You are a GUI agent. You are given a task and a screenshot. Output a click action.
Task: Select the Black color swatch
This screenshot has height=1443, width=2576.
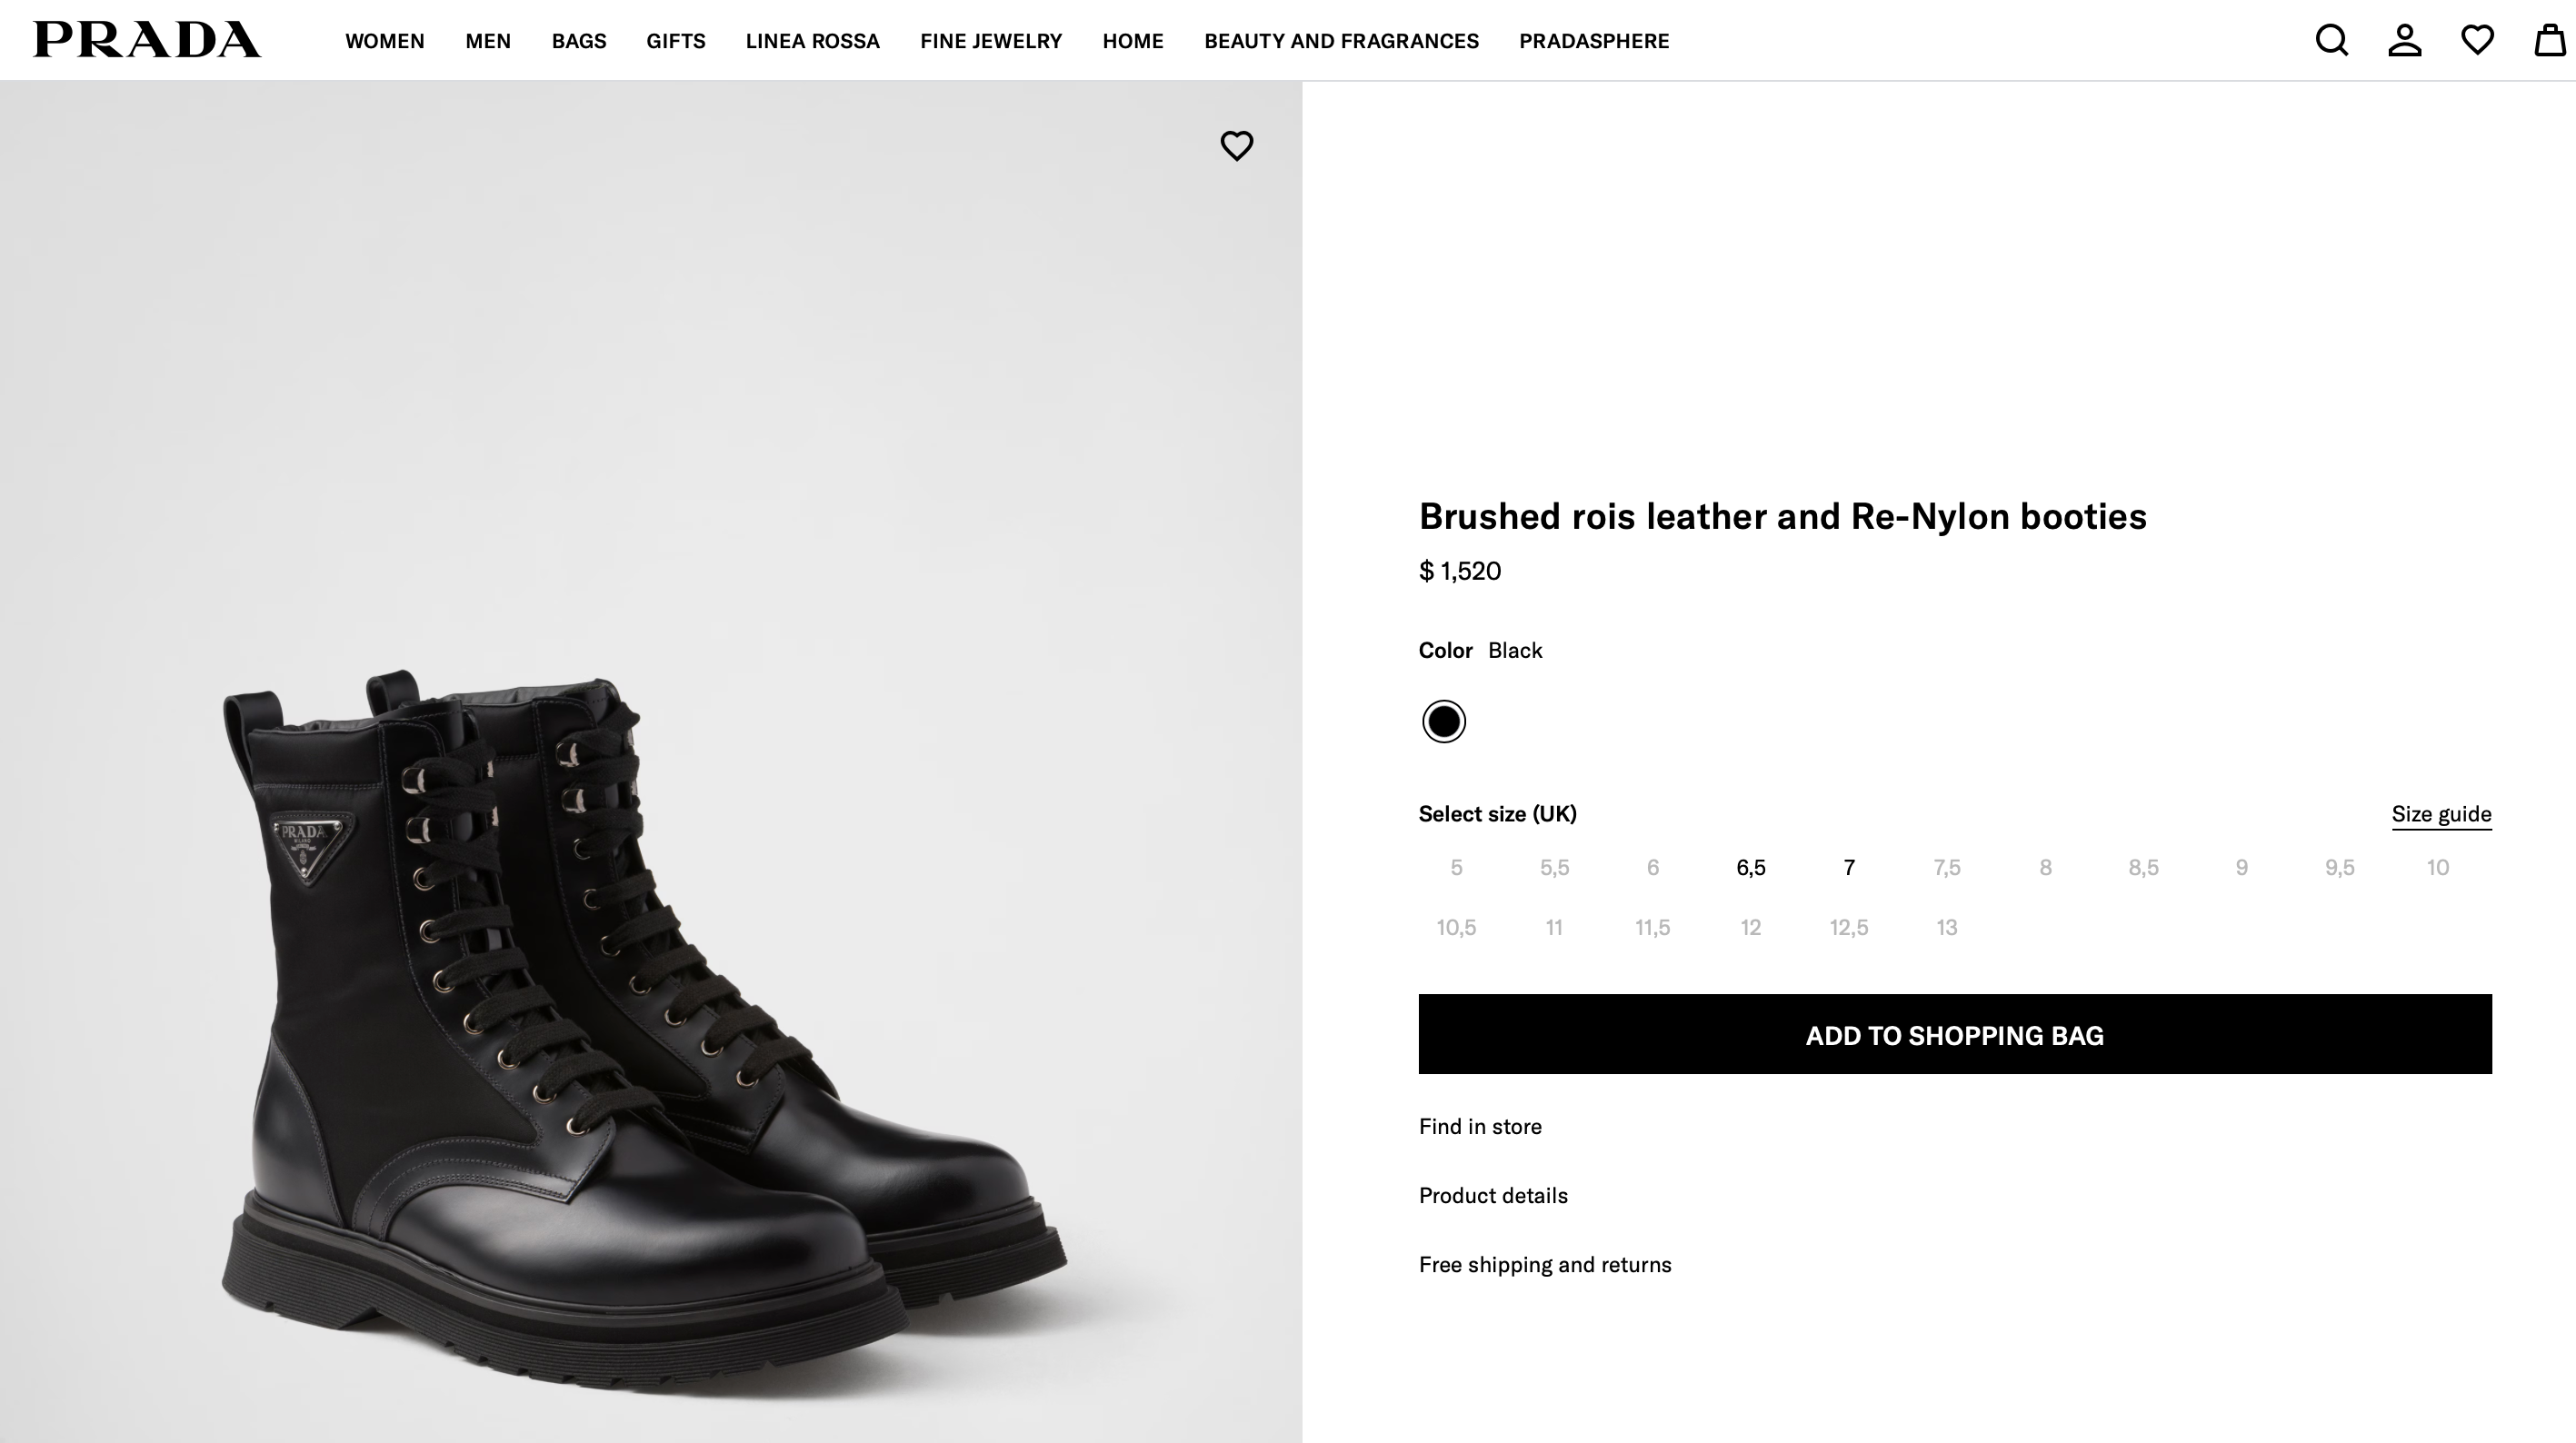(1443, 720)
